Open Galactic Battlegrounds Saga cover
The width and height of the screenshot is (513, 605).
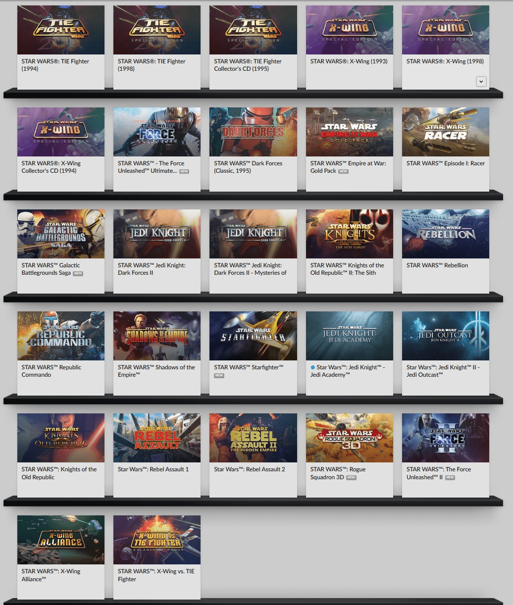pos(61,234)
